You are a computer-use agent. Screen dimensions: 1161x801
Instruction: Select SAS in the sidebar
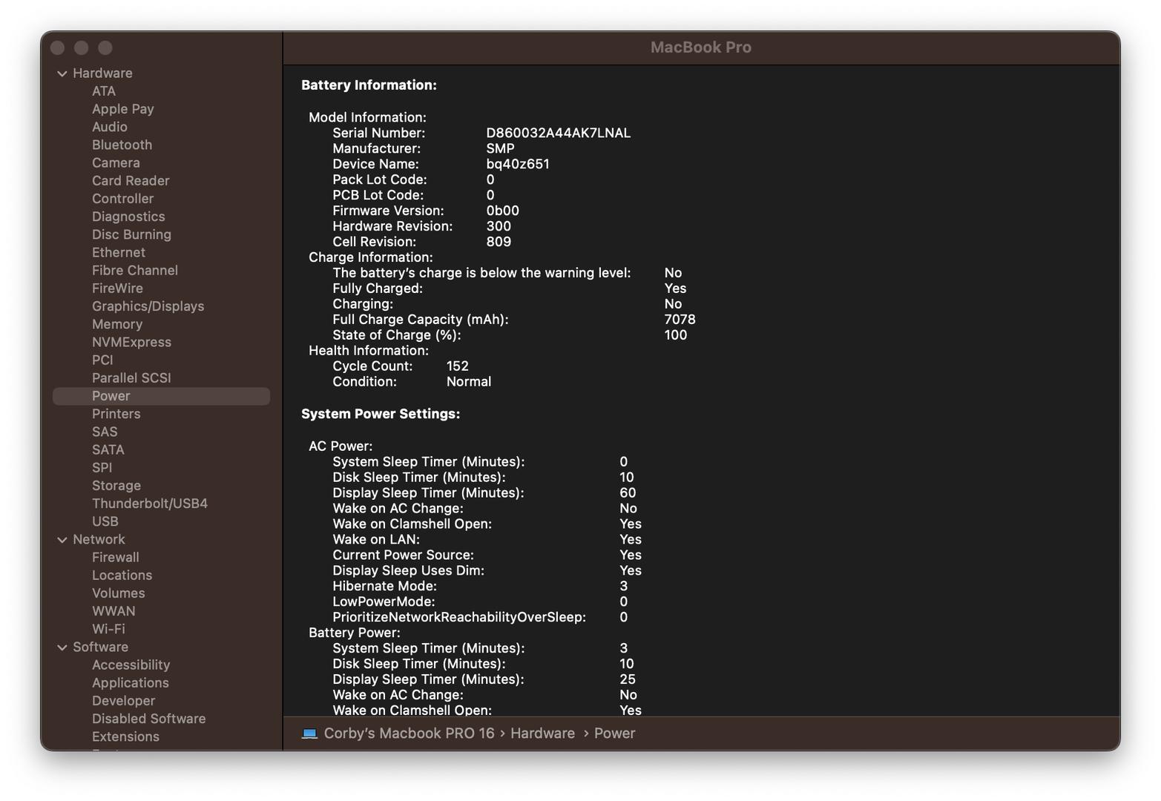[105, 432]
